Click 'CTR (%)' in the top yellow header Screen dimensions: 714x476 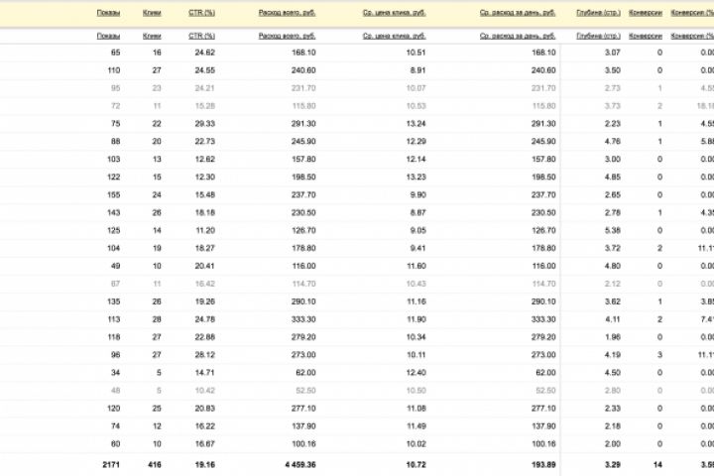point(202,13)
